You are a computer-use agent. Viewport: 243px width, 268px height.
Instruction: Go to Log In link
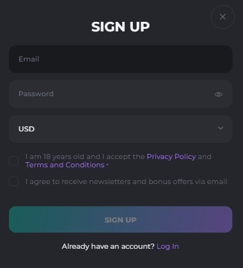point(168,246)
